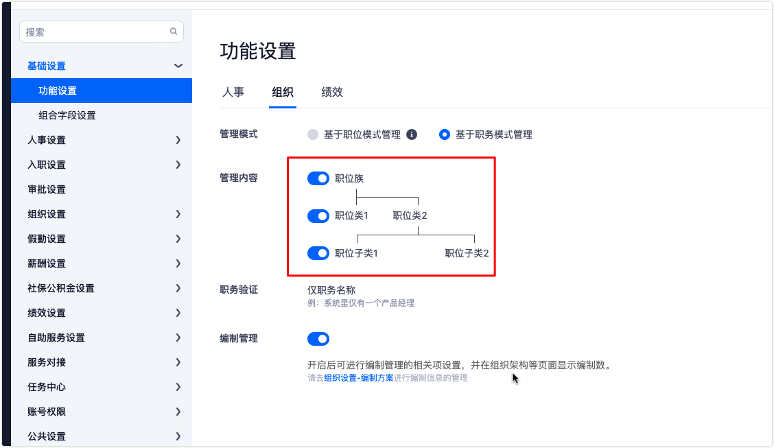Open the 组织设置-编制方案 link
Image resolution: width=774 pixels, height=448 pixels.
[x=359, y=378]
